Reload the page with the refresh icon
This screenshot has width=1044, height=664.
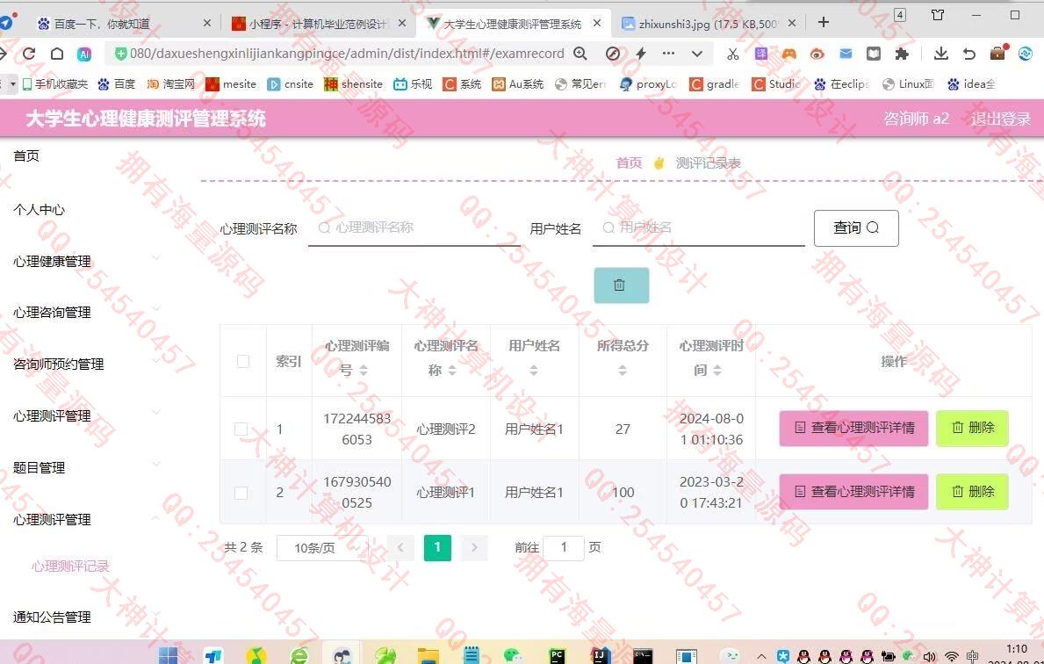point(29,54)
